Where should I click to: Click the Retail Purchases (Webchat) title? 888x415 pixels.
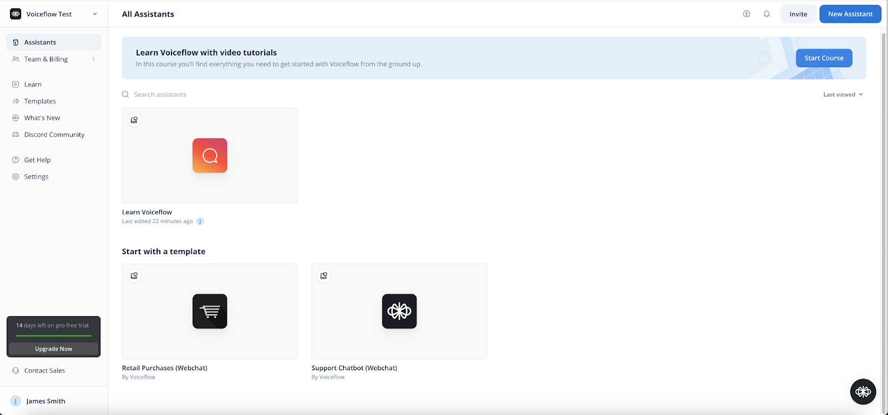[165, 368]
